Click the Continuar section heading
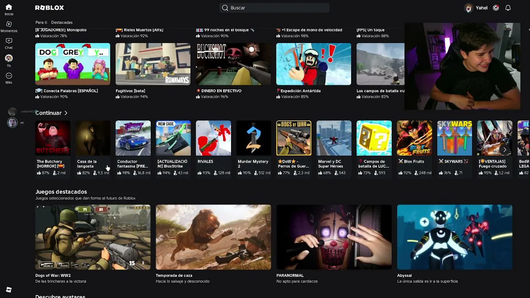The image size is (530, 298). 48,113
